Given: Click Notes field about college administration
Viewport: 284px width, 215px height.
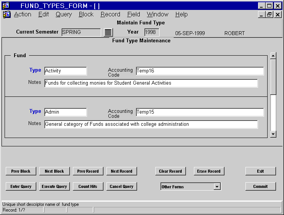Looking at the screenshot, I should coord(151,124).
